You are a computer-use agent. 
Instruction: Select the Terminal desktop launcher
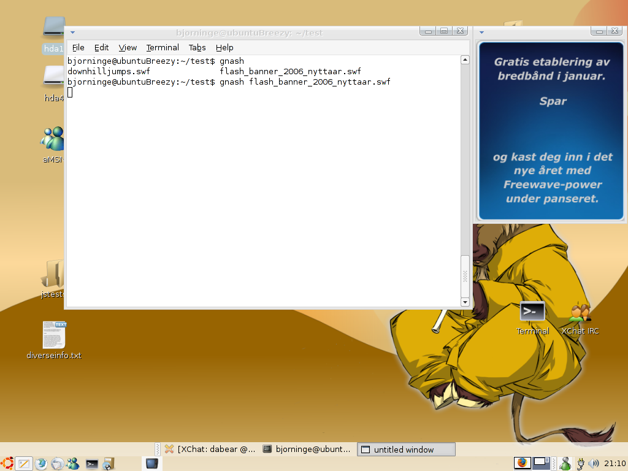(532, 318)
